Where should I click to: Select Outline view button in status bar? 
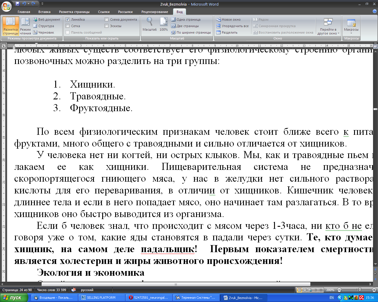[x=315, y=290]
